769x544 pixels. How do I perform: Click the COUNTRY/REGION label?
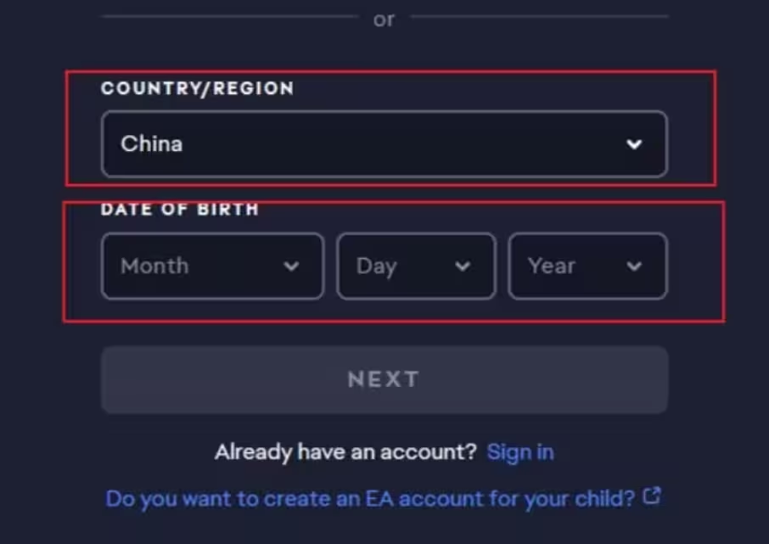tap(197, 88)
